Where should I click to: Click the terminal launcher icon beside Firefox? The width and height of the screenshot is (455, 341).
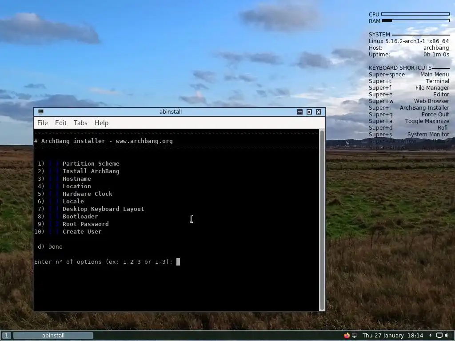[x=354, y=336]
